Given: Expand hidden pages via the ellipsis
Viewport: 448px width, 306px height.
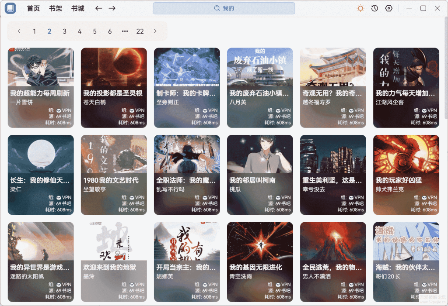Looking at the screenshot, I should 124,31.
